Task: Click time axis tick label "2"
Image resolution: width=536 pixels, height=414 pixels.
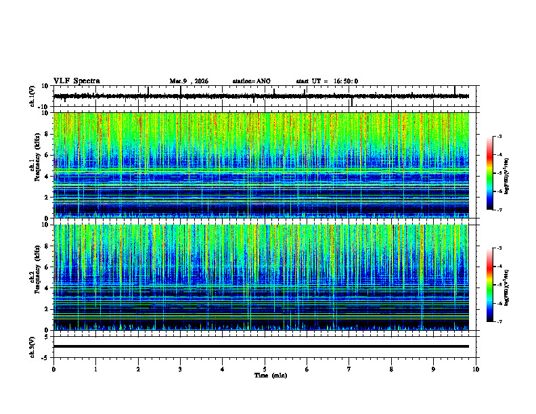Action: [x=138, y=369]
